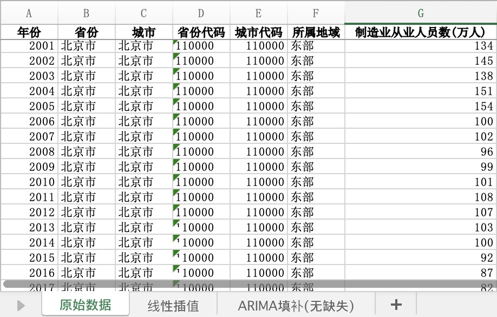Select the year cell 2011
The height and width of the screenshot is (317, 497).
[x=29, y=197]
